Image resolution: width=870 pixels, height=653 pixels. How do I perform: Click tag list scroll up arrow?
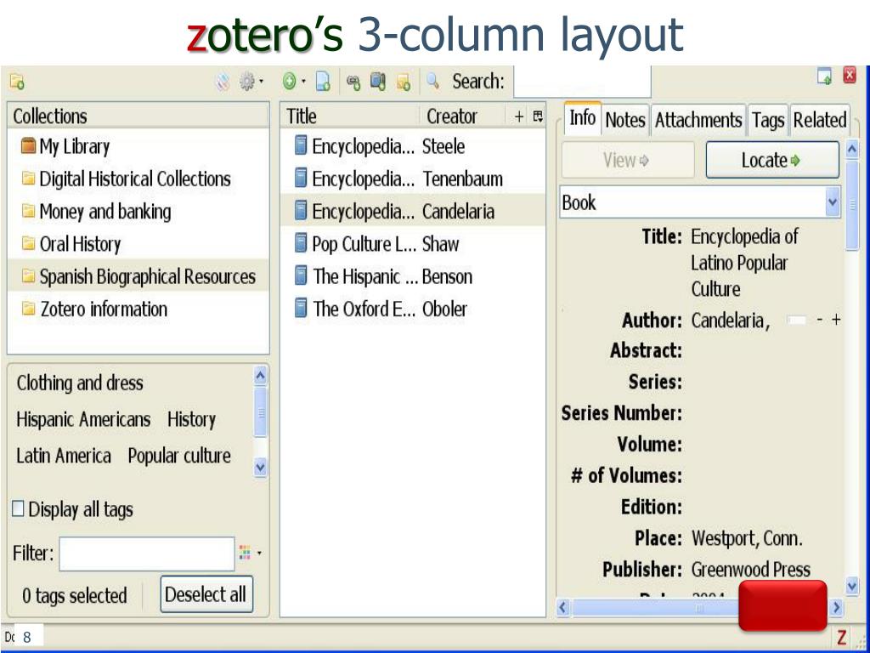[261, 377]
